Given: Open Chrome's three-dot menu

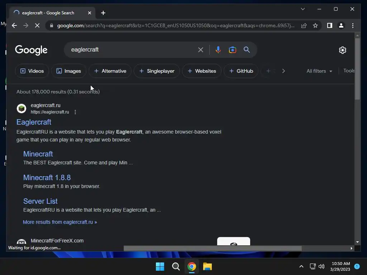Looking at the screenshot, I should (353, 25).
